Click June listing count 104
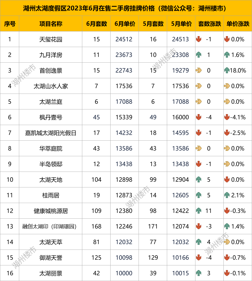The image size is (252, 281). (x=97, y=179)
